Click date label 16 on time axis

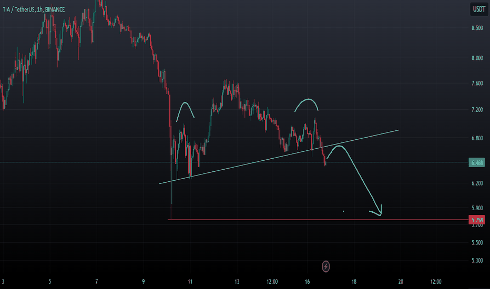tap(307, 282)
